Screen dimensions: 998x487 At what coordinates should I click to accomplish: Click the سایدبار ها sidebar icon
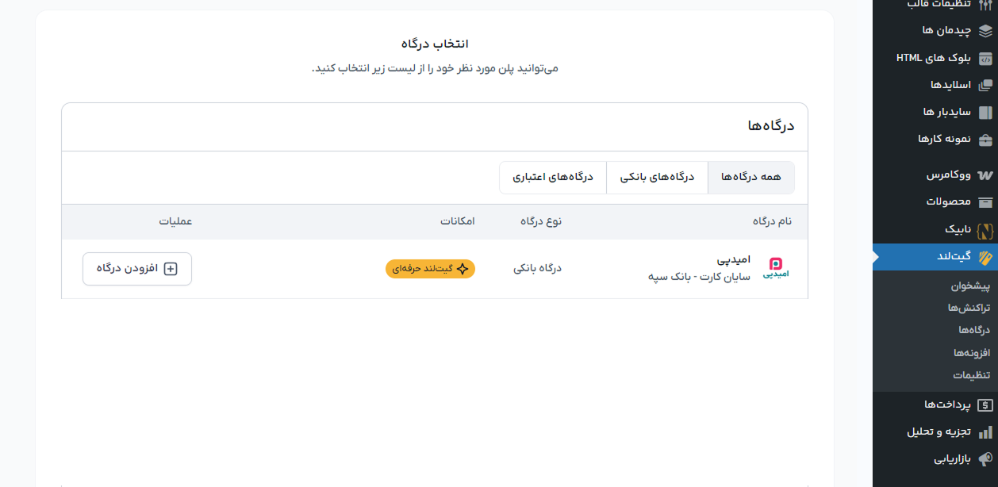[985, 112]
